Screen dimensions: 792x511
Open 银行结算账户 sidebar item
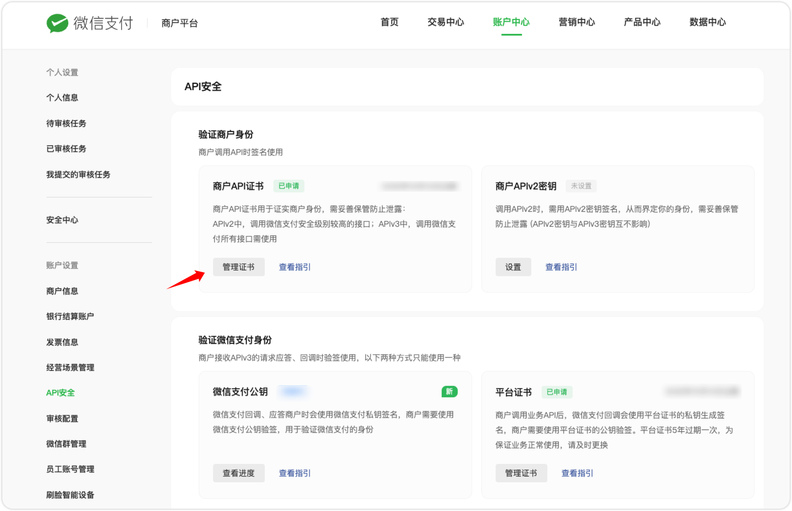tap(70, 316)
